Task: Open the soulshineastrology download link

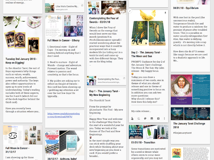Action: [64, 115]
